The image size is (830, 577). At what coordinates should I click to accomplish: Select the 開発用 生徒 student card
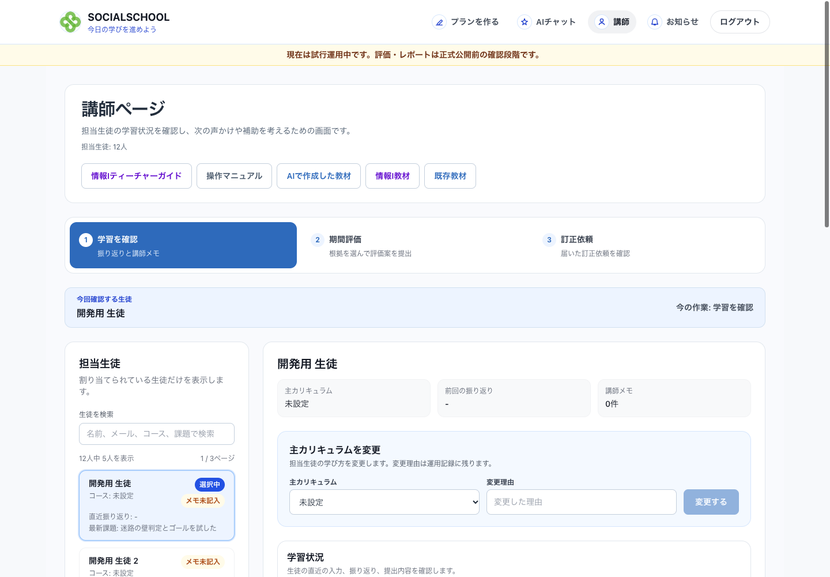click(x=157, y=505)
